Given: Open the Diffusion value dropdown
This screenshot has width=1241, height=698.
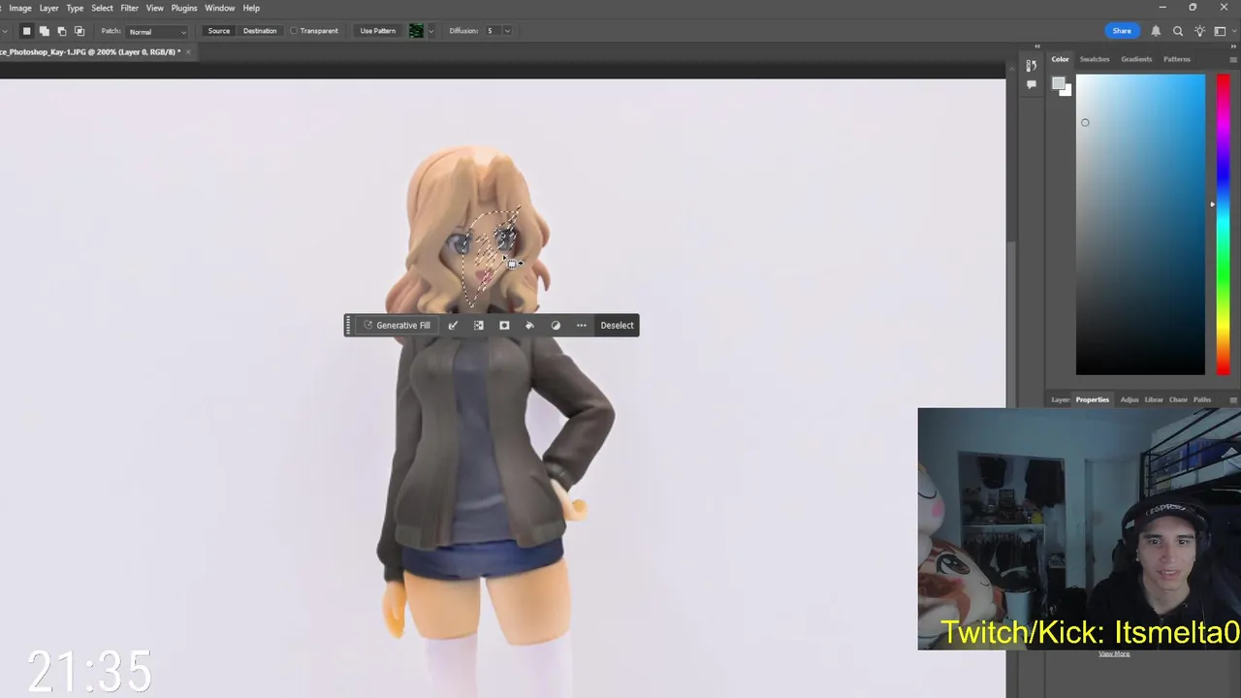Looking at the screenshot, I should coord(508,31).
